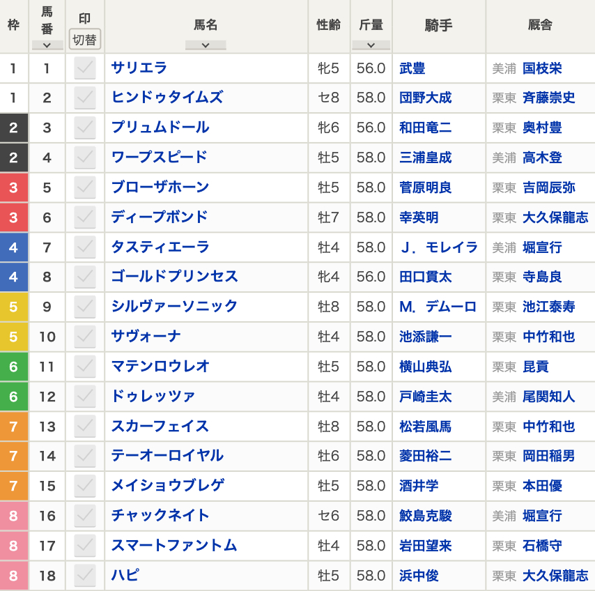Screen dimensions: 595x591
Task: Open horse page for サリエラ
Action: (x=139, y=68)
